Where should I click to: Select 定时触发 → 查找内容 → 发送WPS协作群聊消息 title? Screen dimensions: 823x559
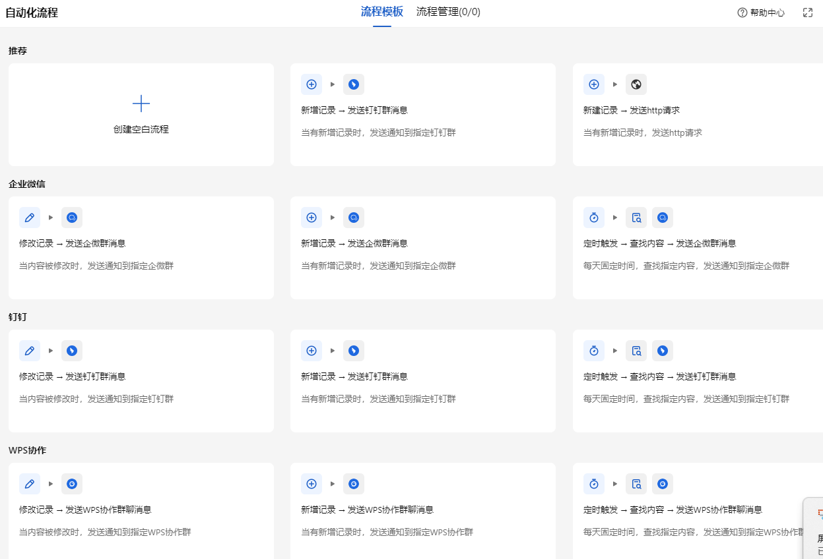pos(673,510)
